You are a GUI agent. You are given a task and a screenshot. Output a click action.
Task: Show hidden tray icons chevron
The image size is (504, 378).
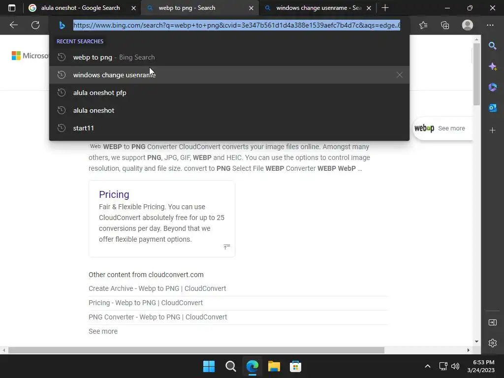point(428,366)
